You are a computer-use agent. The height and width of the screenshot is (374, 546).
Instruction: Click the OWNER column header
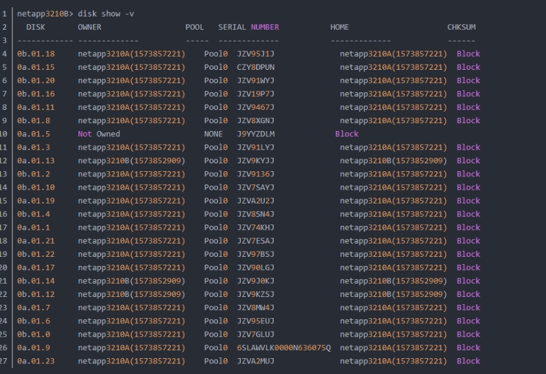[x=90, y=27]
